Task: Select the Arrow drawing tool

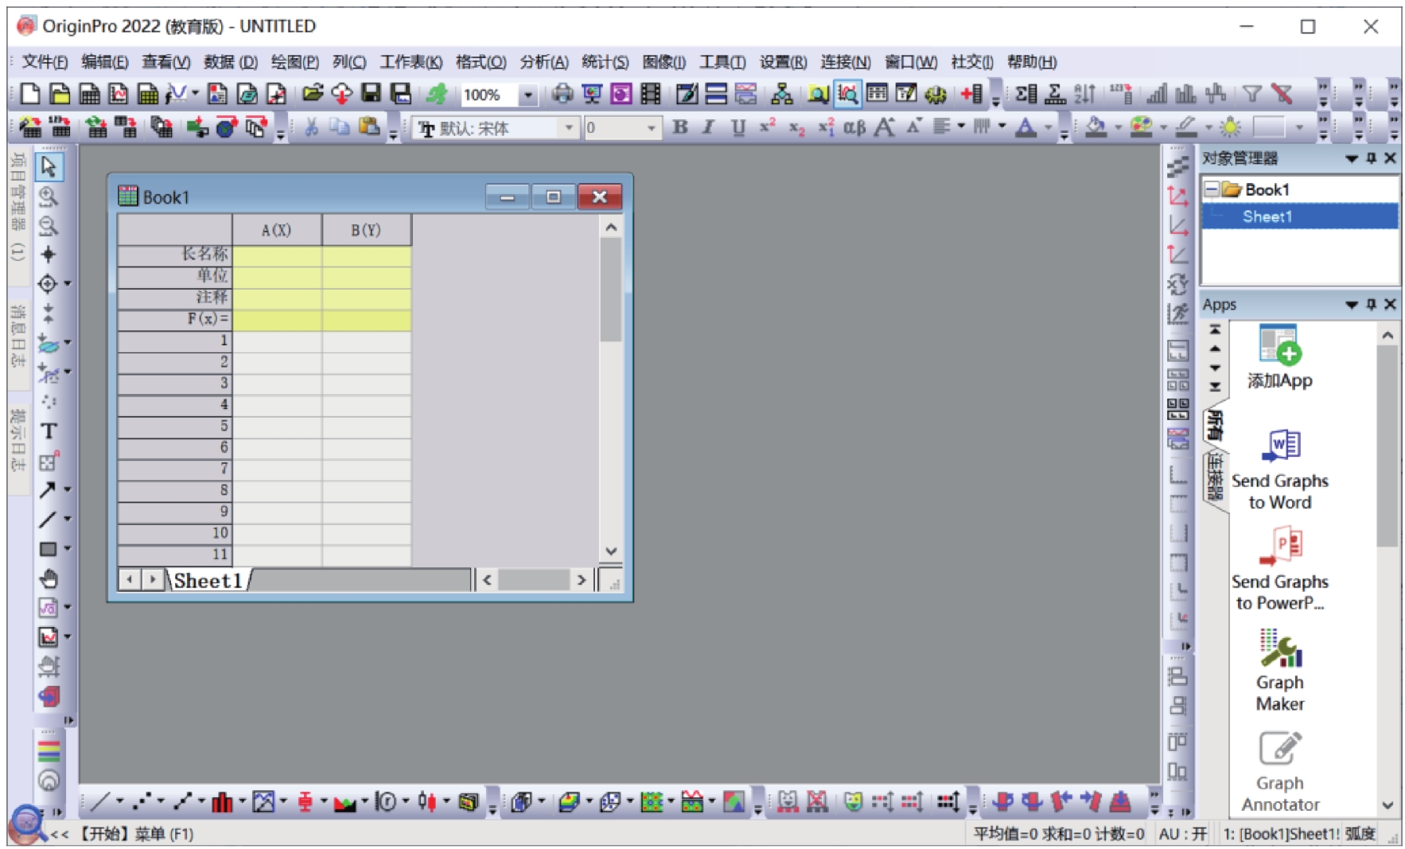Action: point(47,489)
